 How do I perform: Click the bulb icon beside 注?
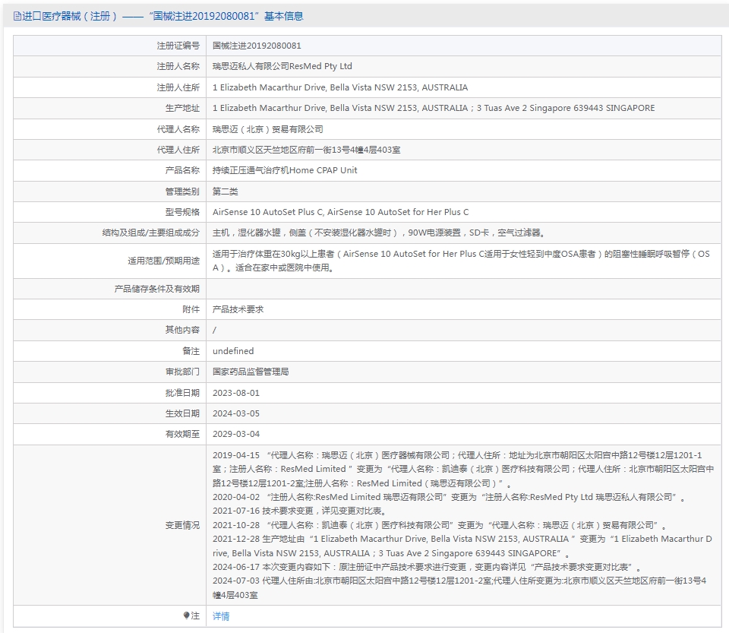[187, 616]
